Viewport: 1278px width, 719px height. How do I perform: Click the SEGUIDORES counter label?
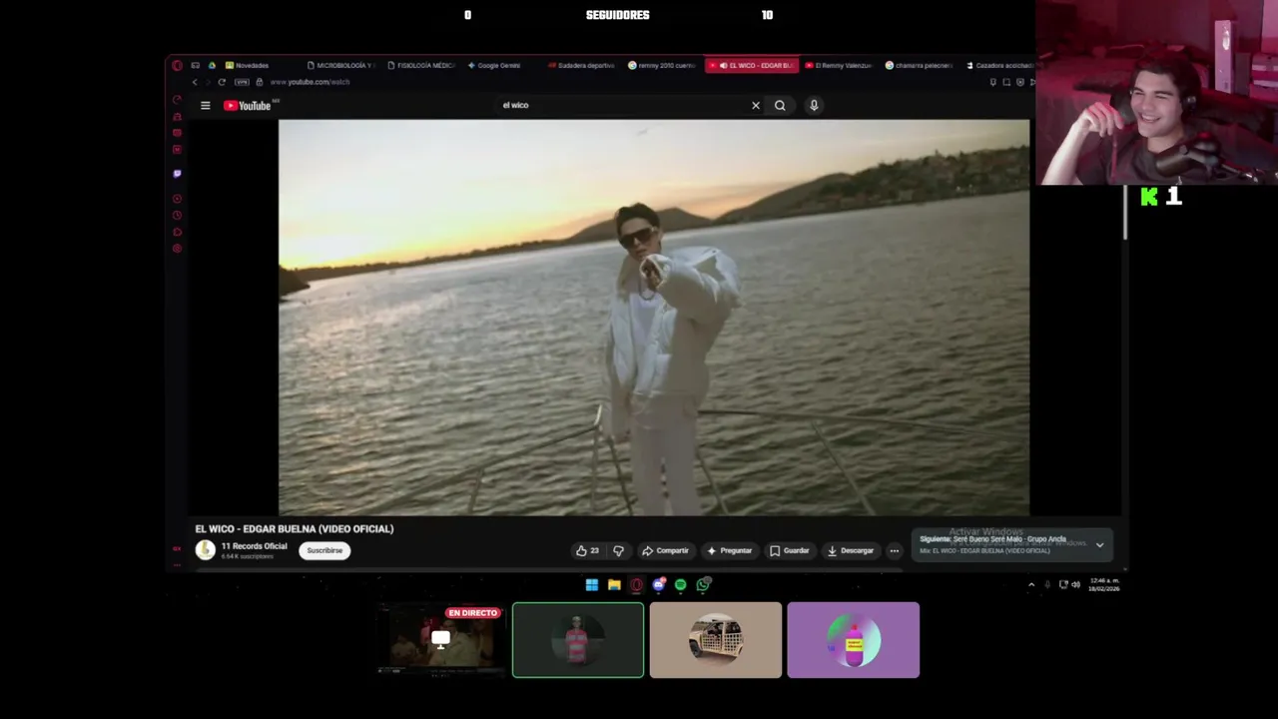tap(617, 15)
